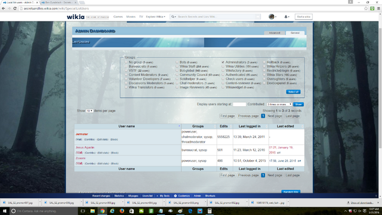This screenshot has height=215, width=382.
Task: Click the Wikia logo
Action: click(x=76, y=17)
